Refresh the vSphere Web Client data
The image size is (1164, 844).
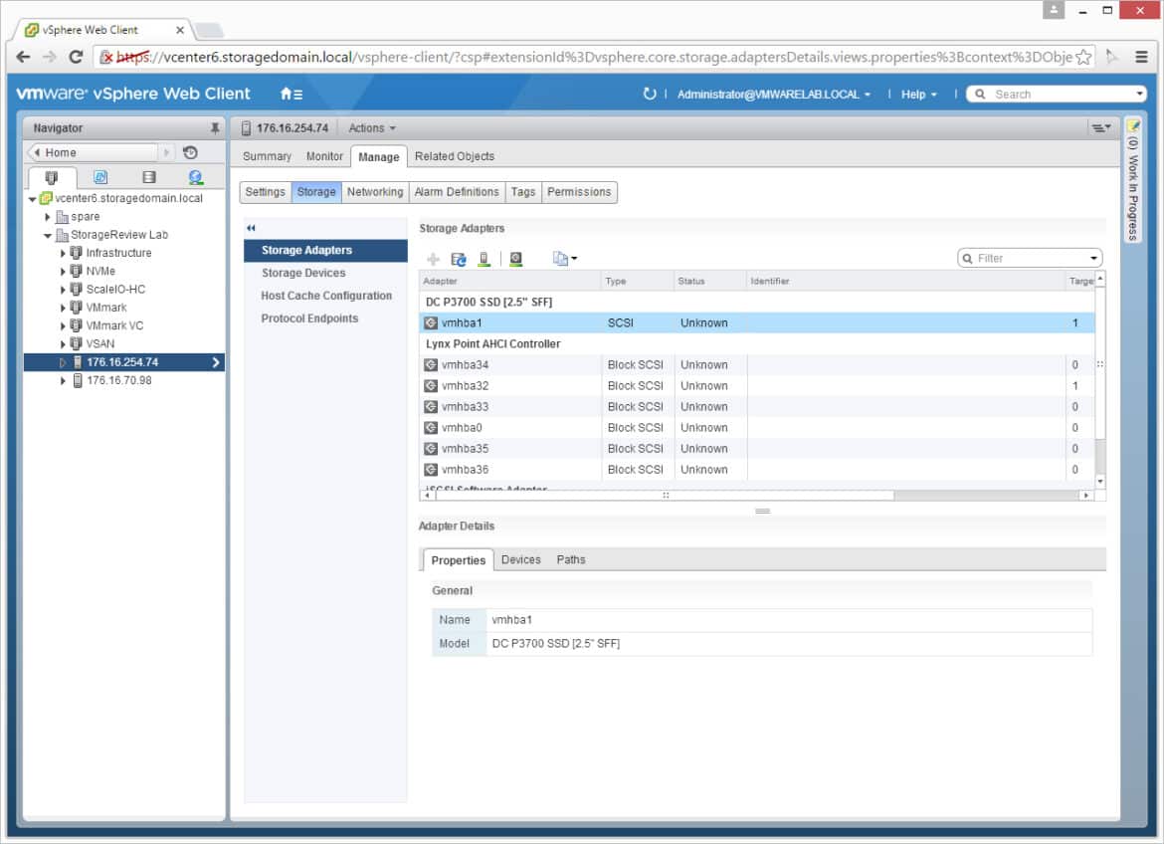(649, 95)
